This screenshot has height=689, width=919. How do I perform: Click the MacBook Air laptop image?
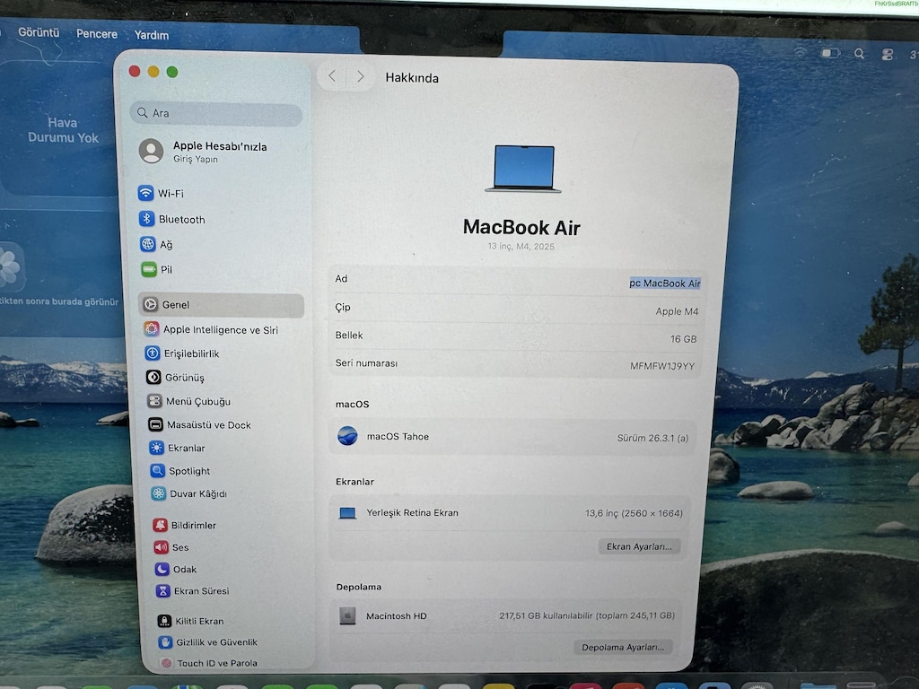tap(523, 169)
